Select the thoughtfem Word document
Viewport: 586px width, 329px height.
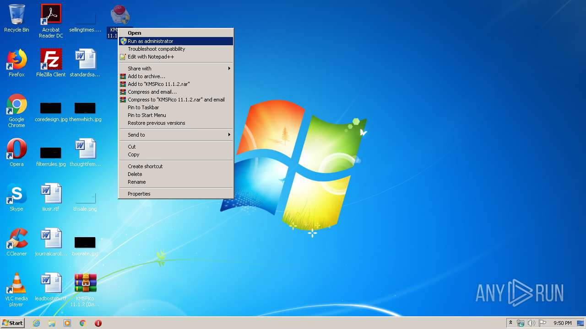pyautogui.click(x=85, y=153)
